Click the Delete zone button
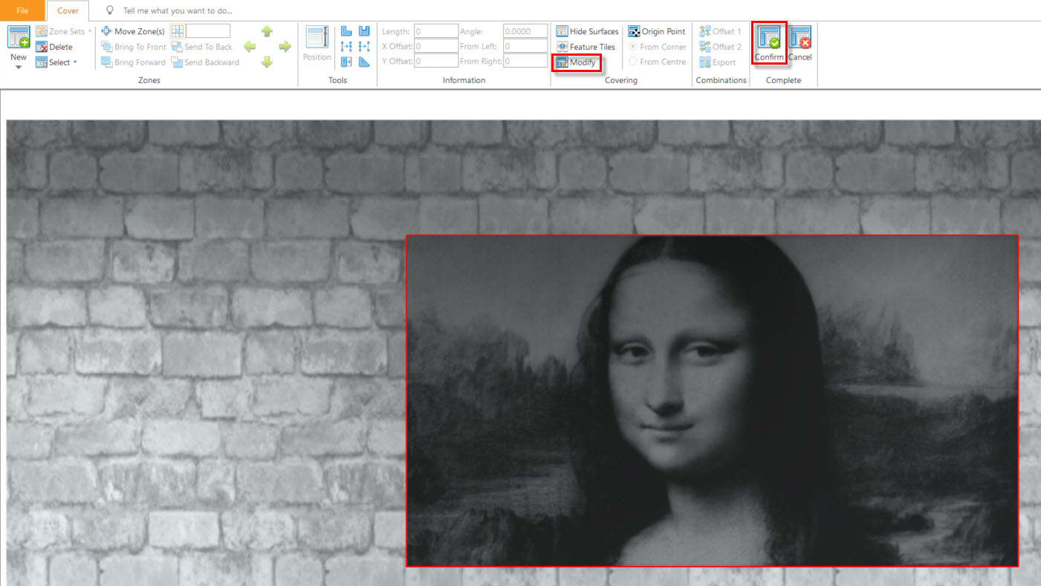The image size is (1041, 586). (x=53, y=47)
